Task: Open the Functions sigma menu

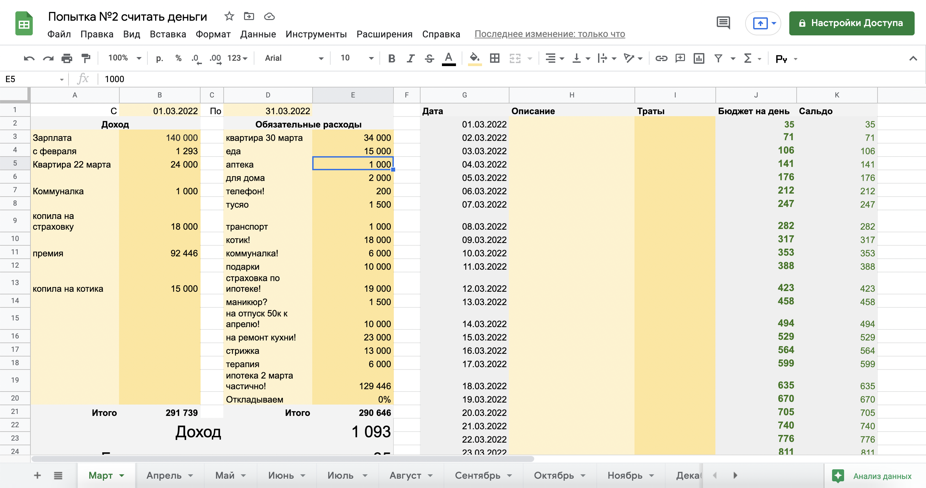Action: (752, 58)
